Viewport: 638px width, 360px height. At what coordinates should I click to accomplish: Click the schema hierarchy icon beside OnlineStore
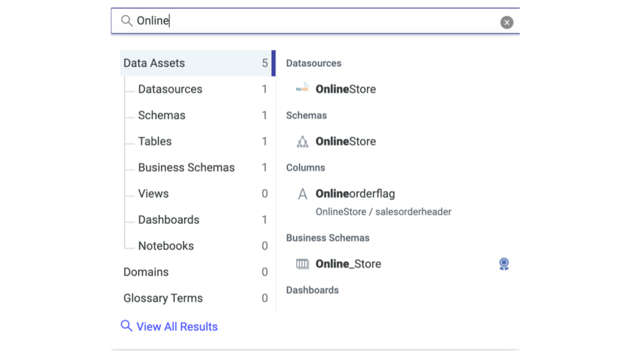(303, 142)
